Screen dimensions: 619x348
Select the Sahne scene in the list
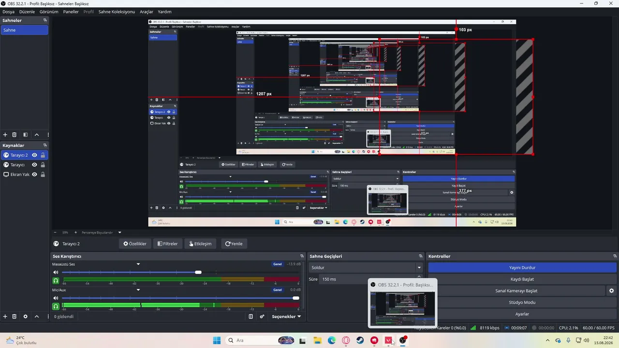24,30
